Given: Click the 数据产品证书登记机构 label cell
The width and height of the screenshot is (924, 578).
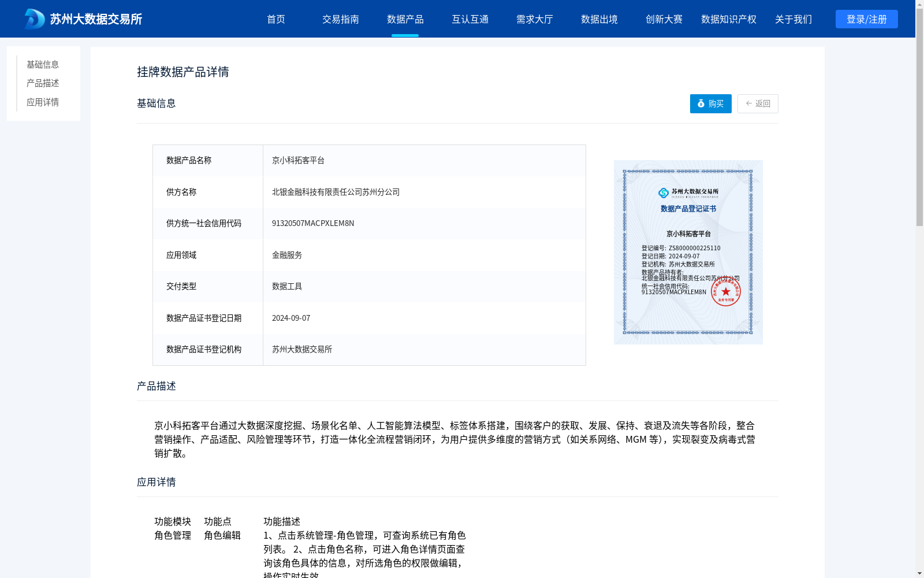Looking at the screenshot, I should (208, 350).
